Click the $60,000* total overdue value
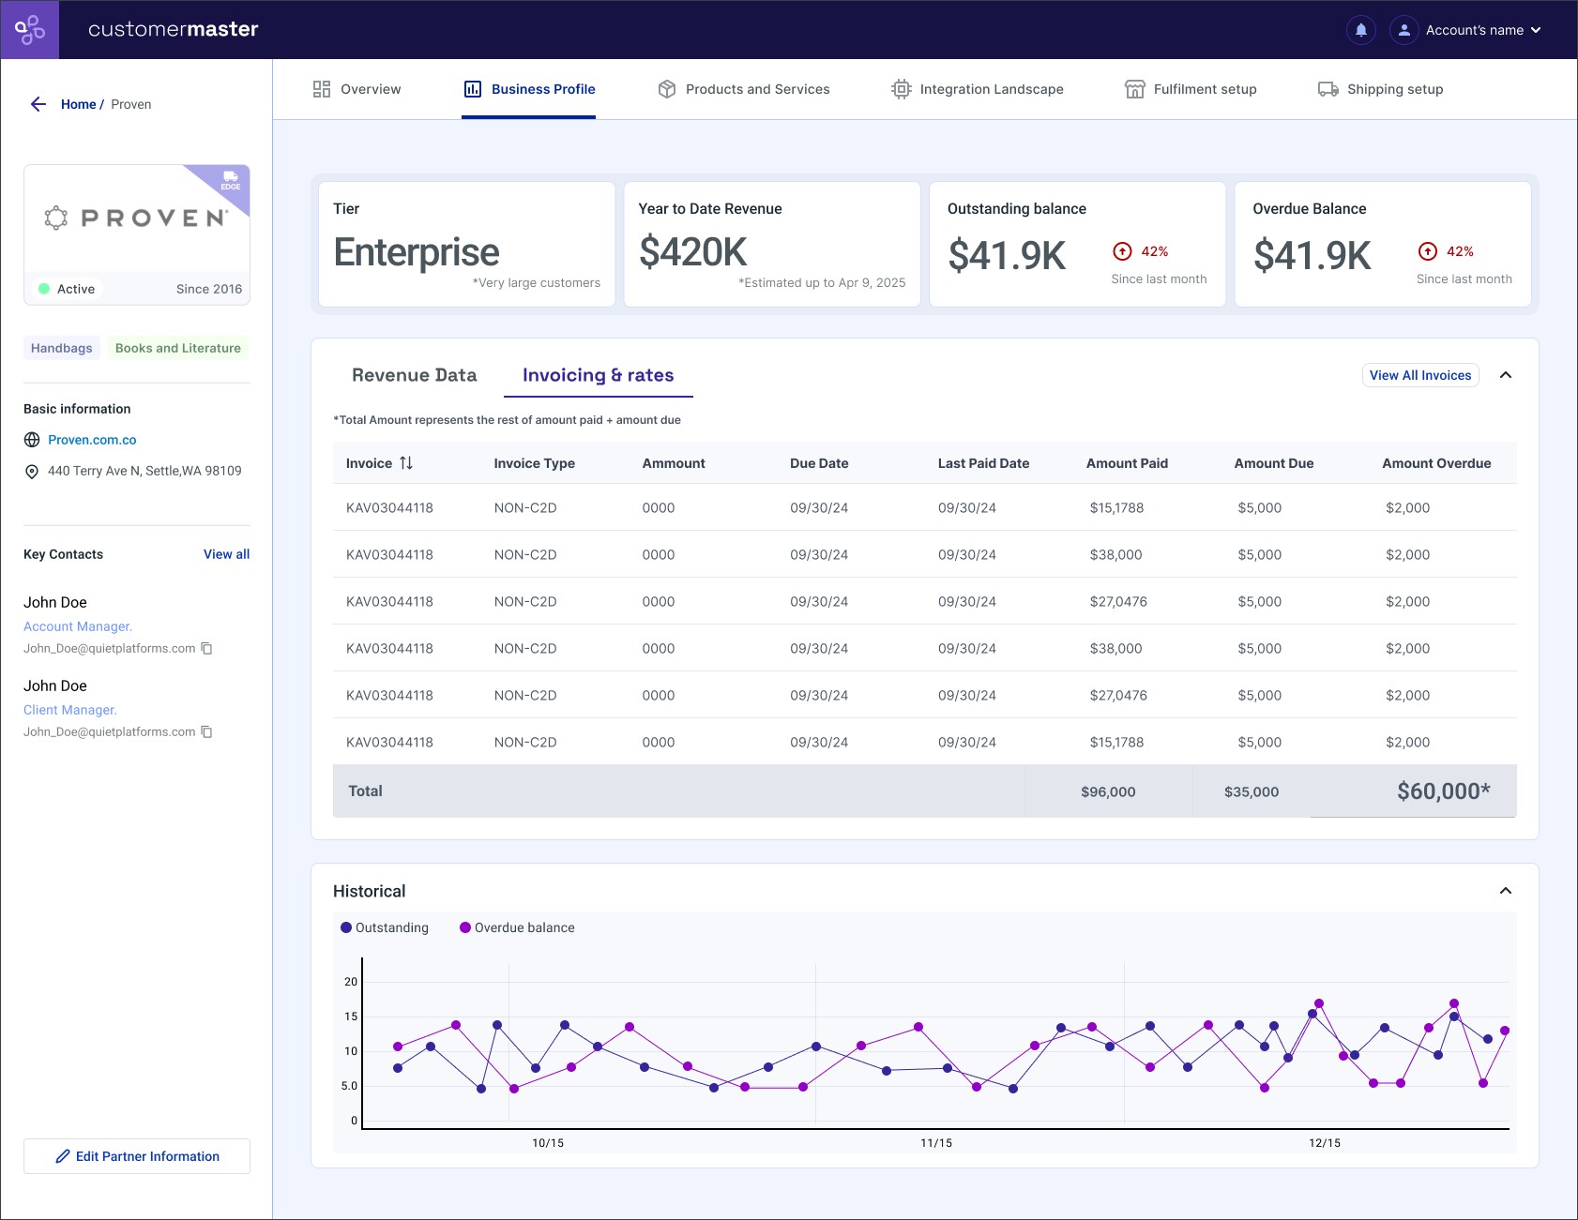This screenshot has height=1220, width=1578. point(1444,791)
